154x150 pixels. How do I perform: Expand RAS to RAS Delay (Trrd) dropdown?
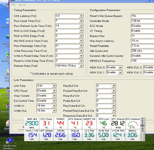click(81, 36)
